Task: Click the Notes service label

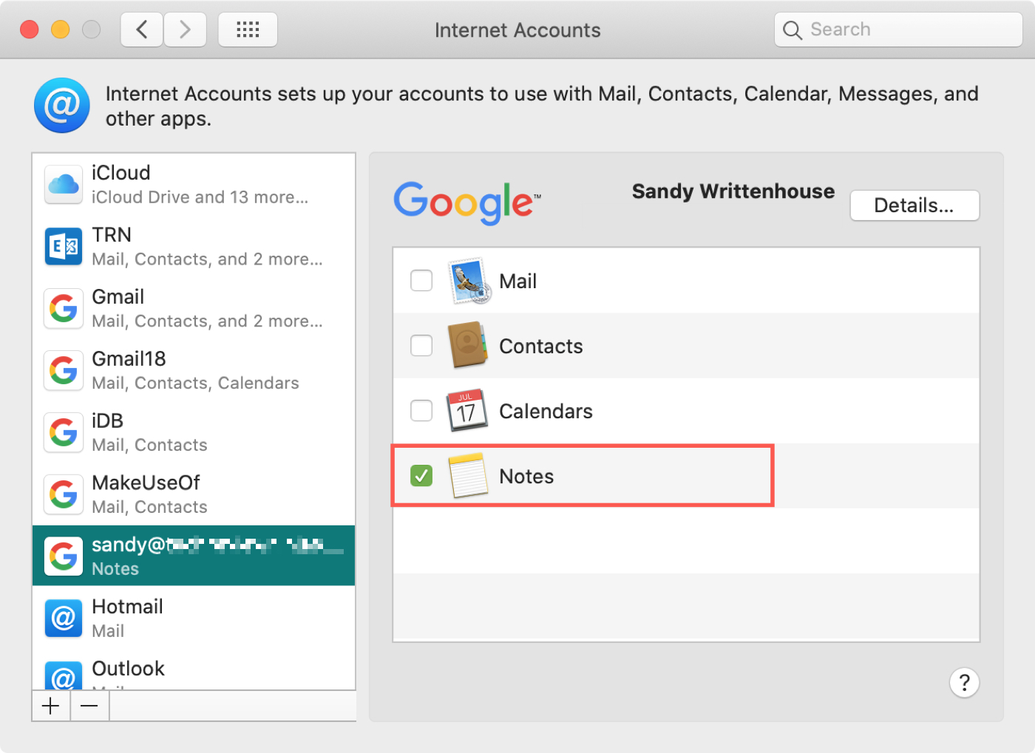Action: click(526, 476)
